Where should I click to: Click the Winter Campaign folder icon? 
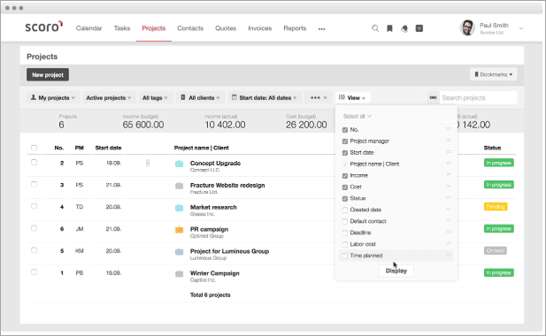pyautogui.click(x=179, y=274)
